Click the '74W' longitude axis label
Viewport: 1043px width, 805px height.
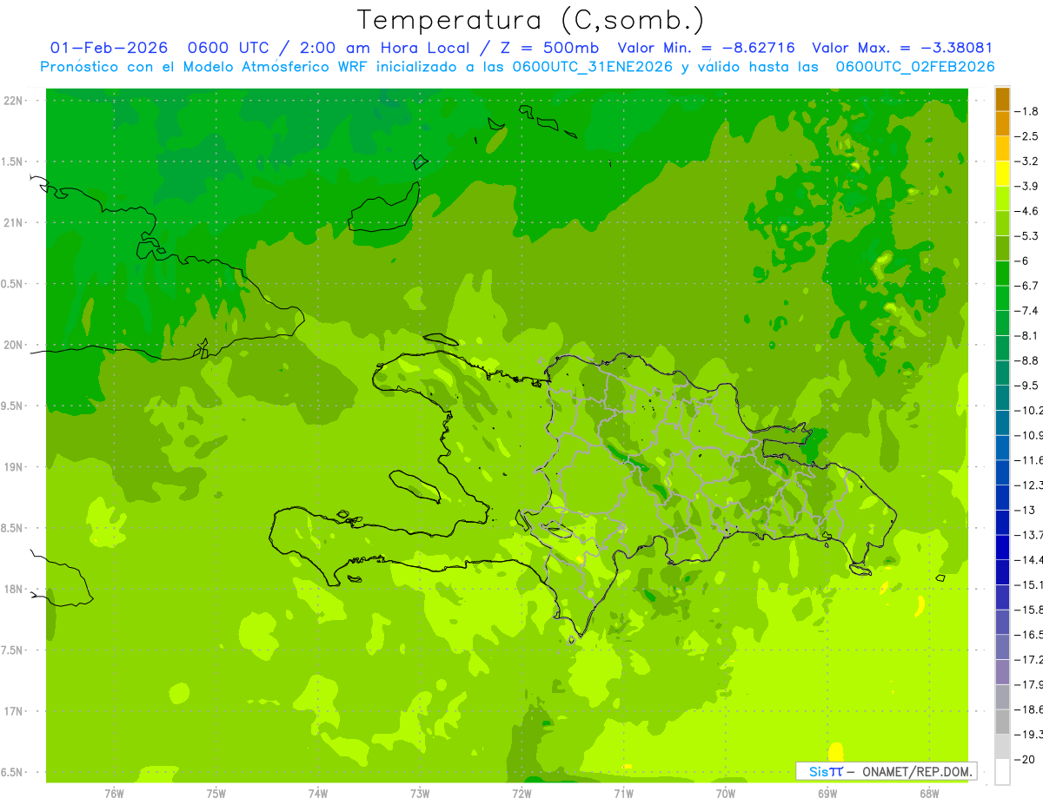(x=318, y=794)
